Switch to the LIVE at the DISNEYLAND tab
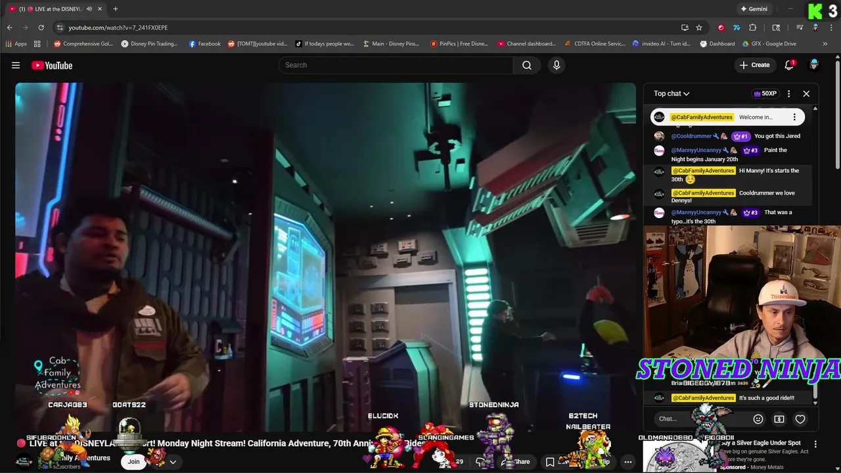The width and height of the screenshot is (841, 473). tap(56, 9)
